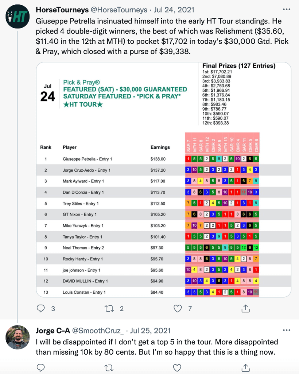This screenshot has height=374, width=299.
Task: Retweet Jorge C-A's reply
Action: click(109, 367)
